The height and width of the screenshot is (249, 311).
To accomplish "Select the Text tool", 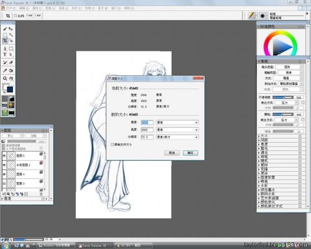I will pyautogui.click(x=5, y=54).
